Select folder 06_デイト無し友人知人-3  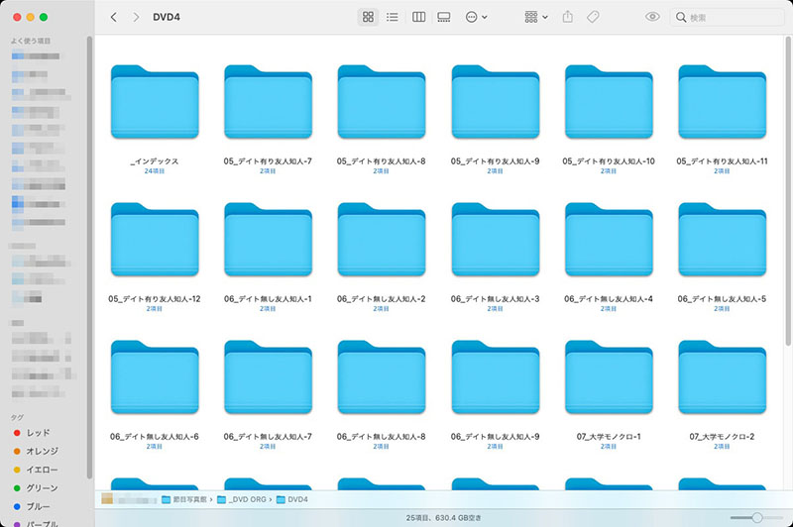pos(495,240)
